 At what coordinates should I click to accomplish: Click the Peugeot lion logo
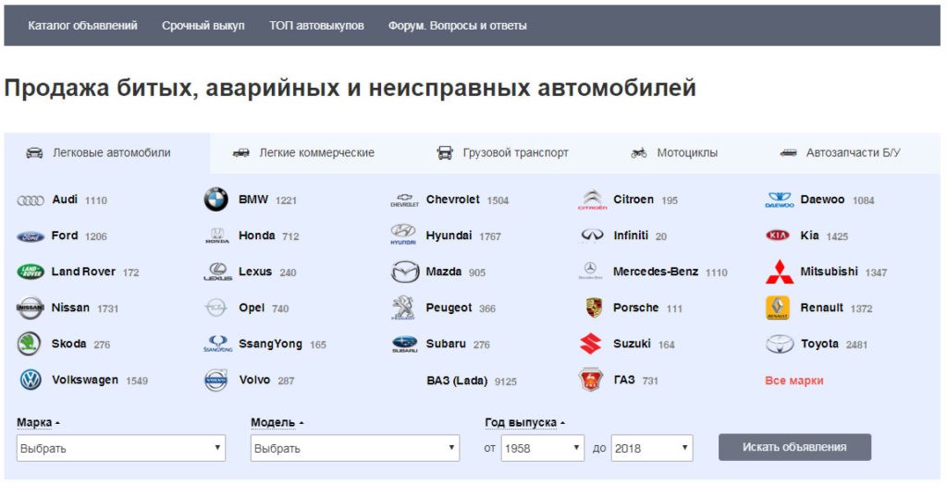[403, 308]
